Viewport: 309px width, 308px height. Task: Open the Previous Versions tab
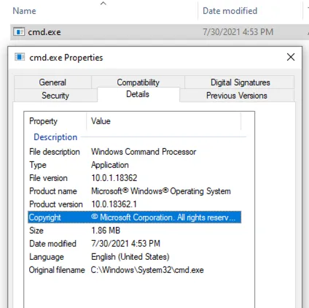pyautogui.click(x=237, y=96)
